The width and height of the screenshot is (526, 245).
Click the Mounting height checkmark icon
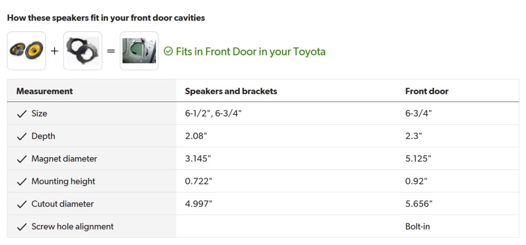pos(22,182)
